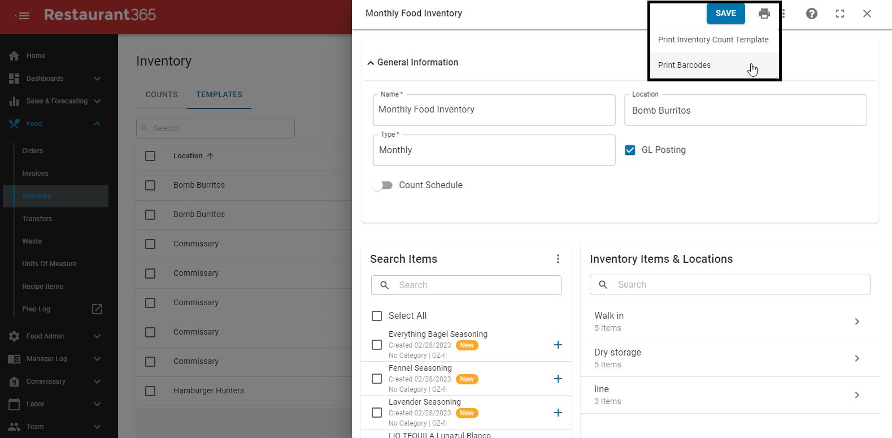Viewport: 892px width, 438px height.
Task: Click magnifier in Inventory Items & Locations search
Action: coord(603,285)
